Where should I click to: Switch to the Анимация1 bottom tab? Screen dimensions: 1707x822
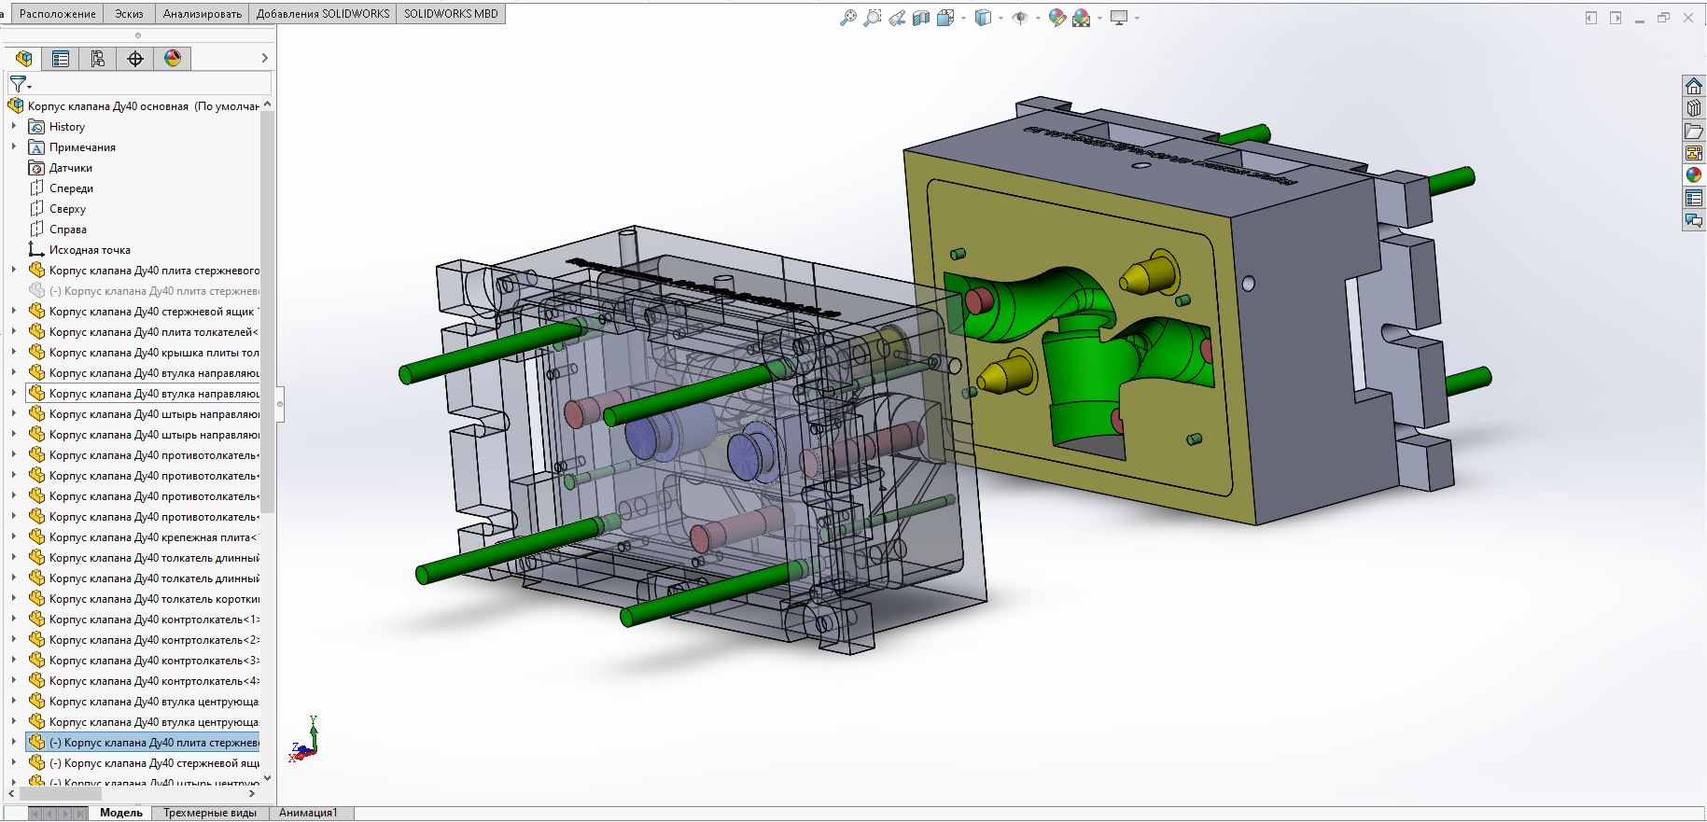[x=308, y=813]
